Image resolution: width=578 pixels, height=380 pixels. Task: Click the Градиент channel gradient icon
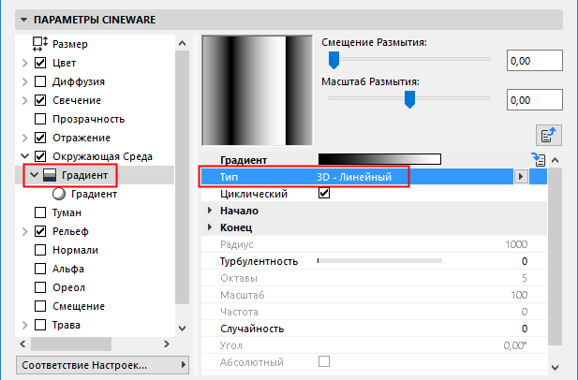pyautogui.click(x=48, y=175)
